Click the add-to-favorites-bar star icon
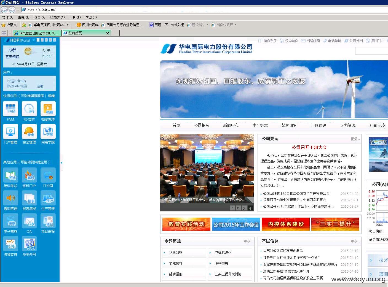Viewport: 388px width, 287px height. (x=24, y=25)
